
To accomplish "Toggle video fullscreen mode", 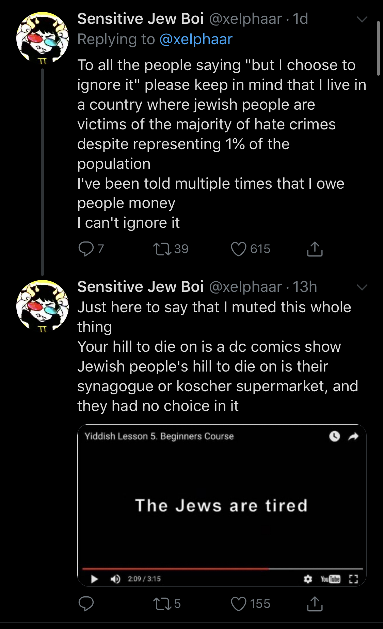I will (354, 579).
